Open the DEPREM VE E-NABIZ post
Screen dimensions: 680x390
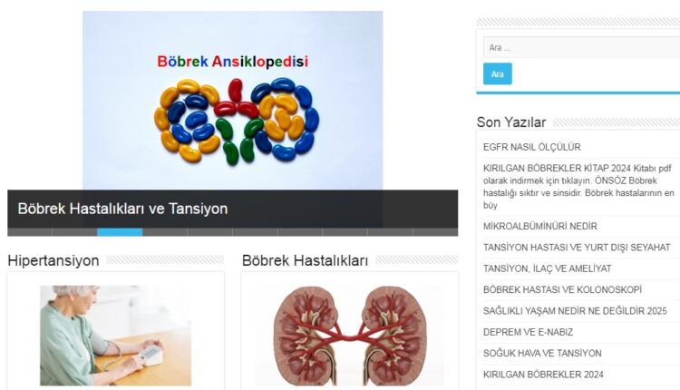pyautogui.click(x=528, y=332)
